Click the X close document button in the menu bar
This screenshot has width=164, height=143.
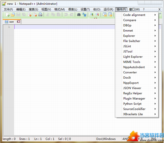tap(159, 10)
